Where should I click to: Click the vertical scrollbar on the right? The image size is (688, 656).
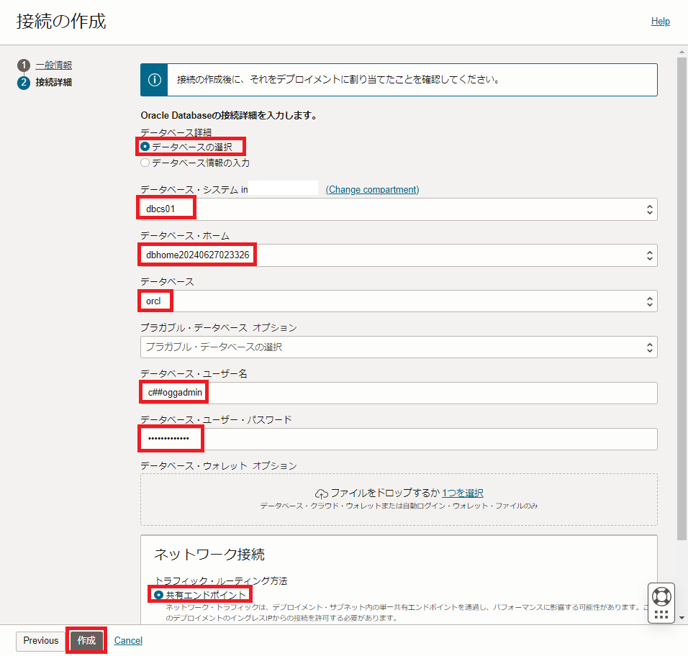coord(682,288)
